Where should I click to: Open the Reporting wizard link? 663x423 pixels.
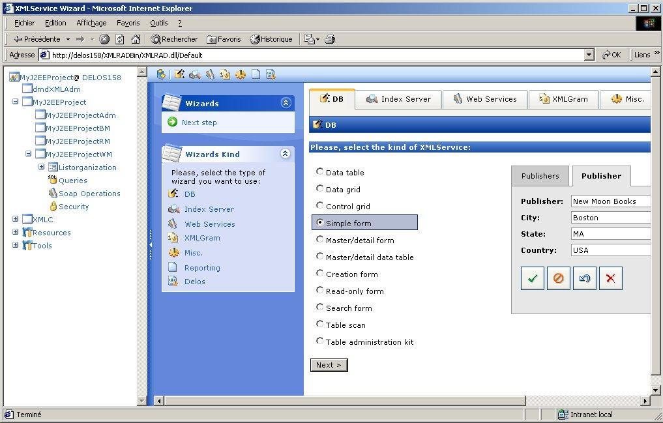[202, 268]
